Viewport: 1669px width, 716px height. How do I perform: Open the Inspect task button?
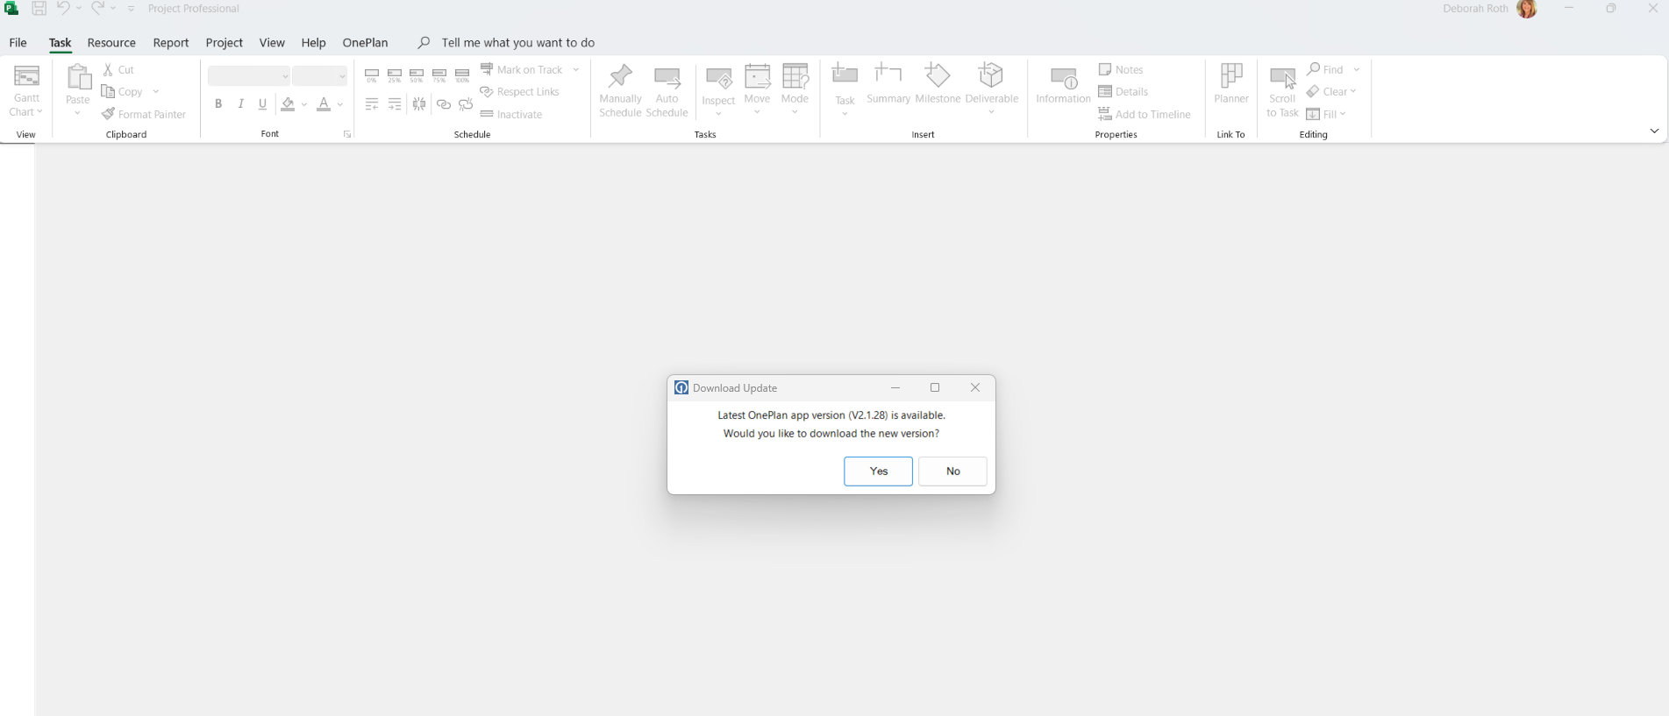pos(718,90)
